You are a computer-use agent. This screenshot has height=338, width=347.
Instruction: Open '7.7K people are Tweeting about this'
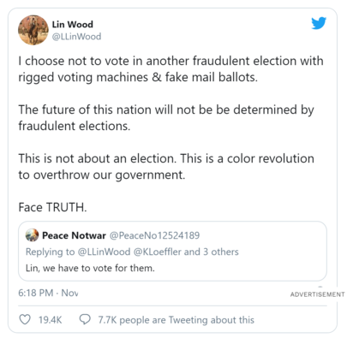[x=176, y=320]
